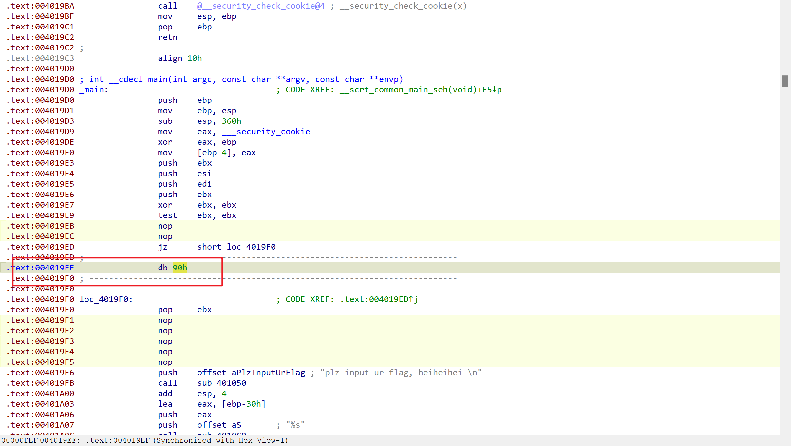The width and height of the screenshot is (791, 446).
Task: Click lea eax, [ebp-30h] instruction
Action: [x=212, y=404]
